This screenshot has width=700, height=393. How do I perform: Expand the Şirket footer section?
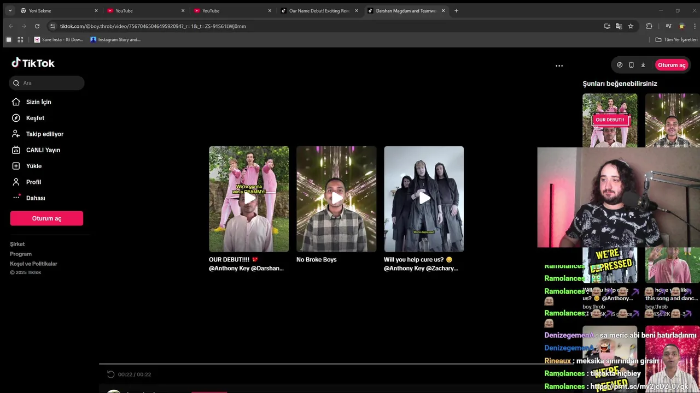(17, 244)
